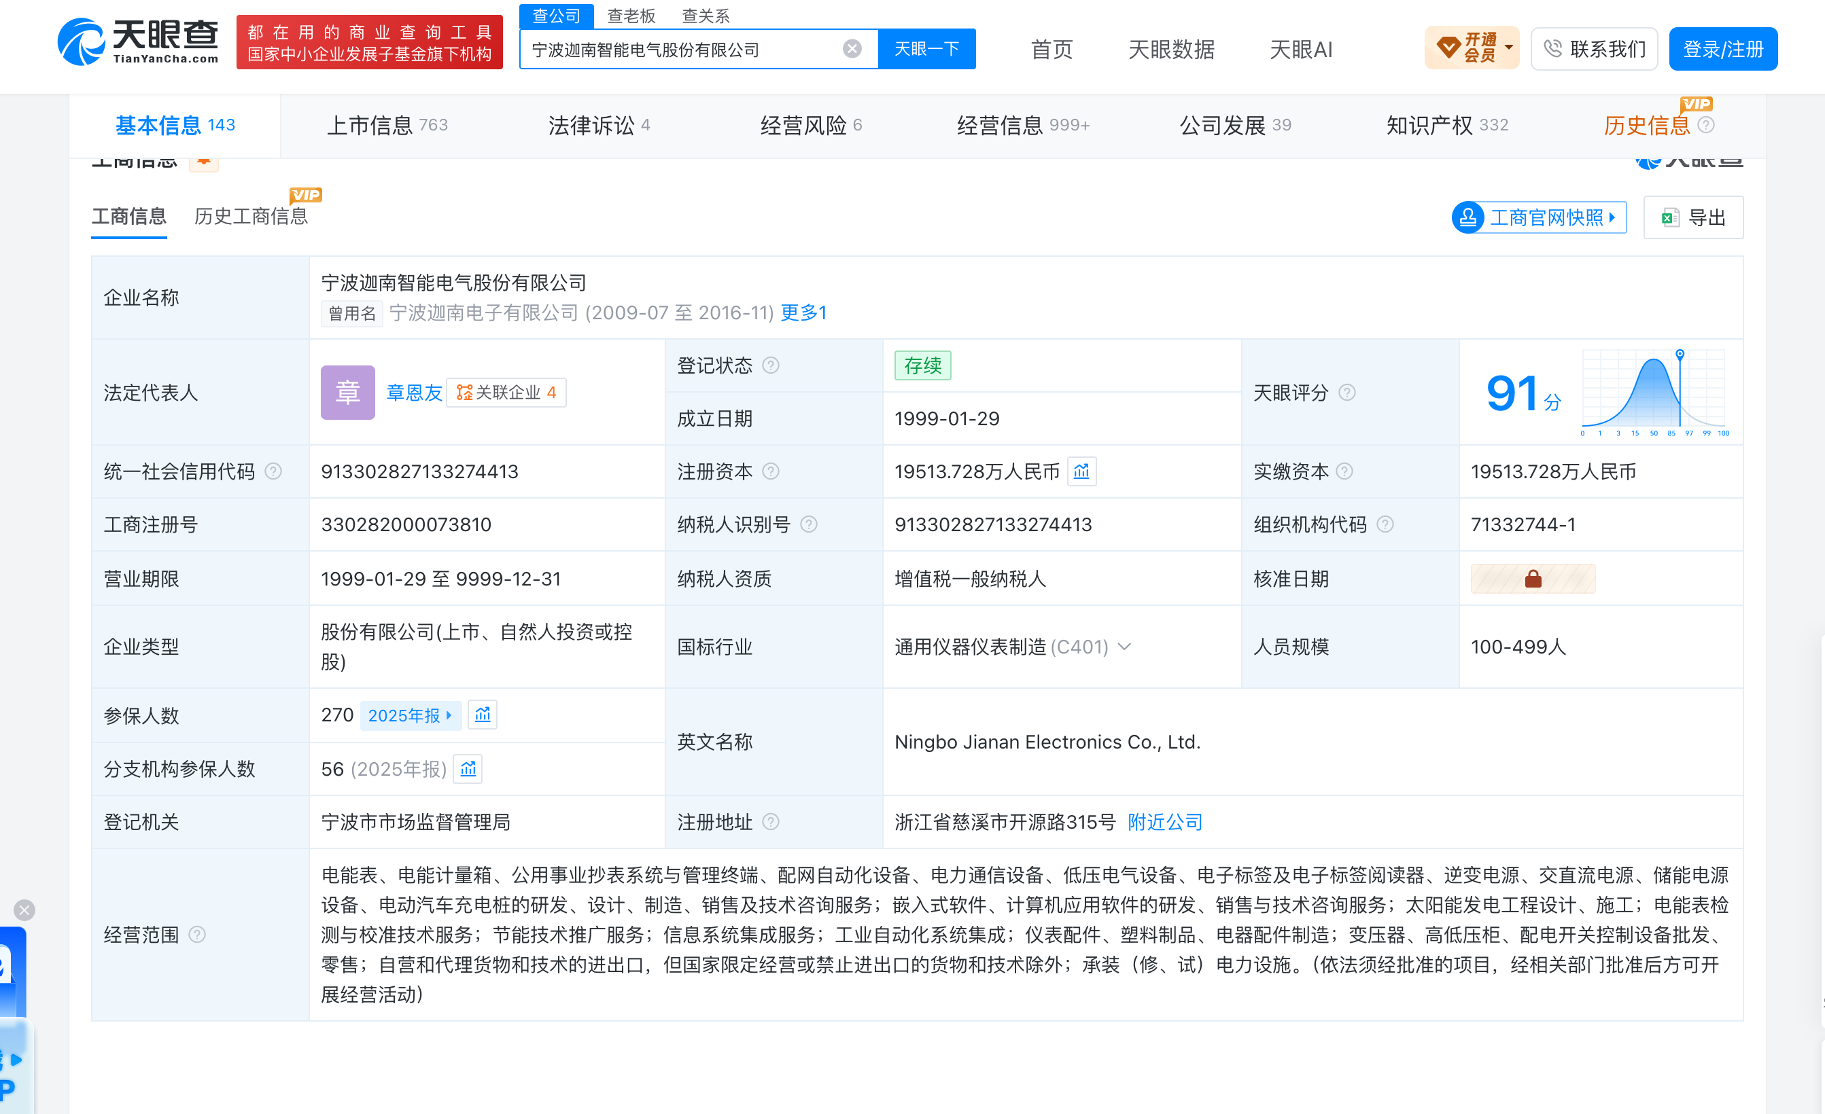Click help icon next to 统一社会信用代码
The image size is (1825, 1114).
pyautogui.click(x=273, y=471)
